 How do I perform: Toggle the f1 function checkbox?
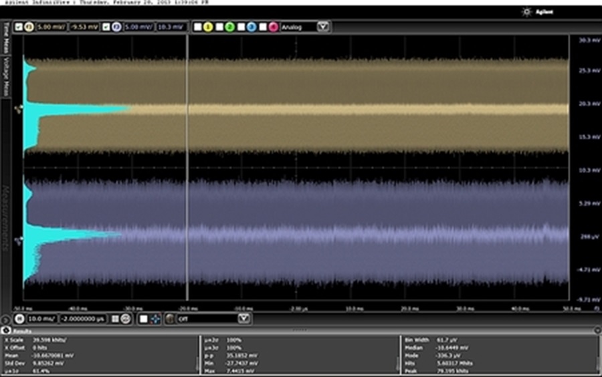[19, 27]
